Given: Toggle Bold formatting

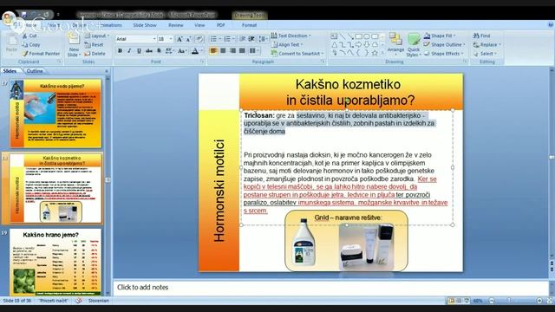Looking at the screenshot, I should [120, 51].
